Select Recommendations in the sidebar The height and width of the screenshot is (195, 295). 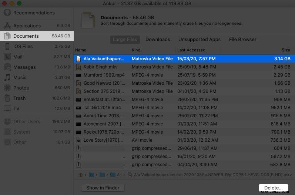coord(37,13)
